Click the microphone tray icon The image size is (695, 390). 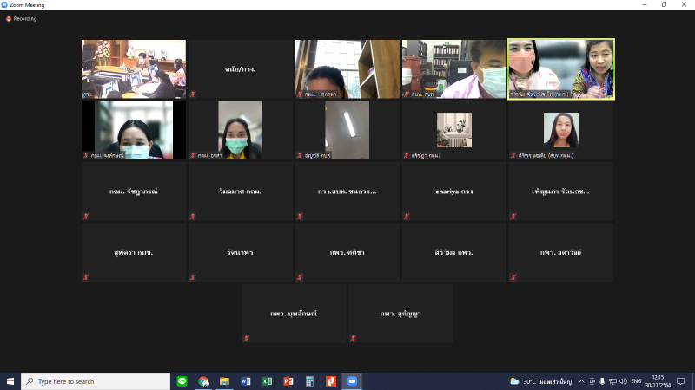[602, 381]
